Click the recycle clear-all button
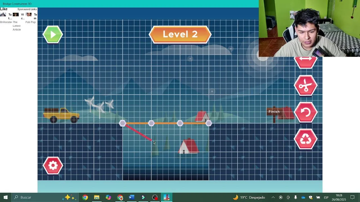This screenshot has height=202, width=360. (306, 139)
